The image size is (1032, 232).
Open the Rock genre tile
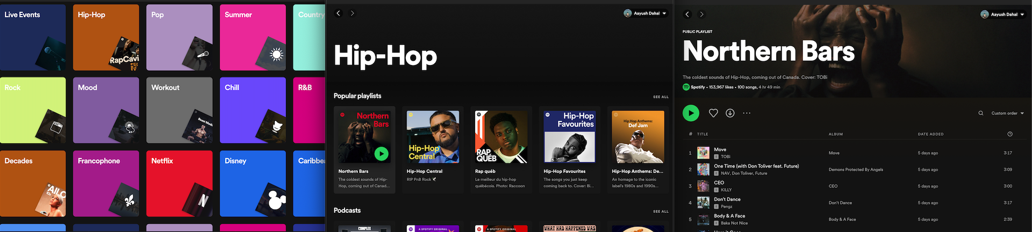pos(33,110)
